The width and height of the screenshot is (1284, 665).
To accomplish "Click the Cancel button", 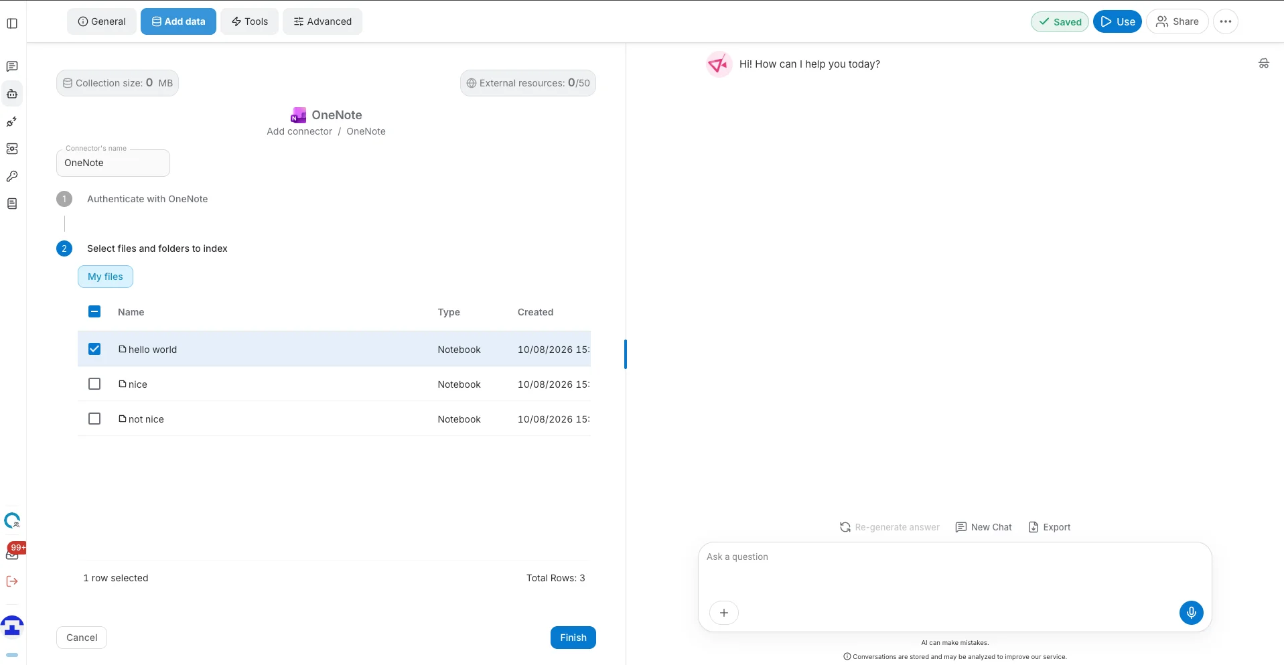I will point(82,638).
